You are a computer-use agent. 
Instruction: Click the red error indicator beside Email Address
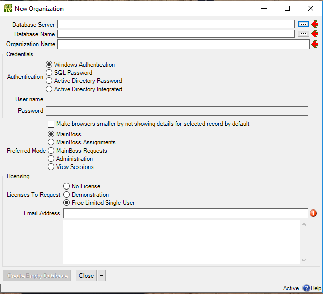tap(313, 213)
